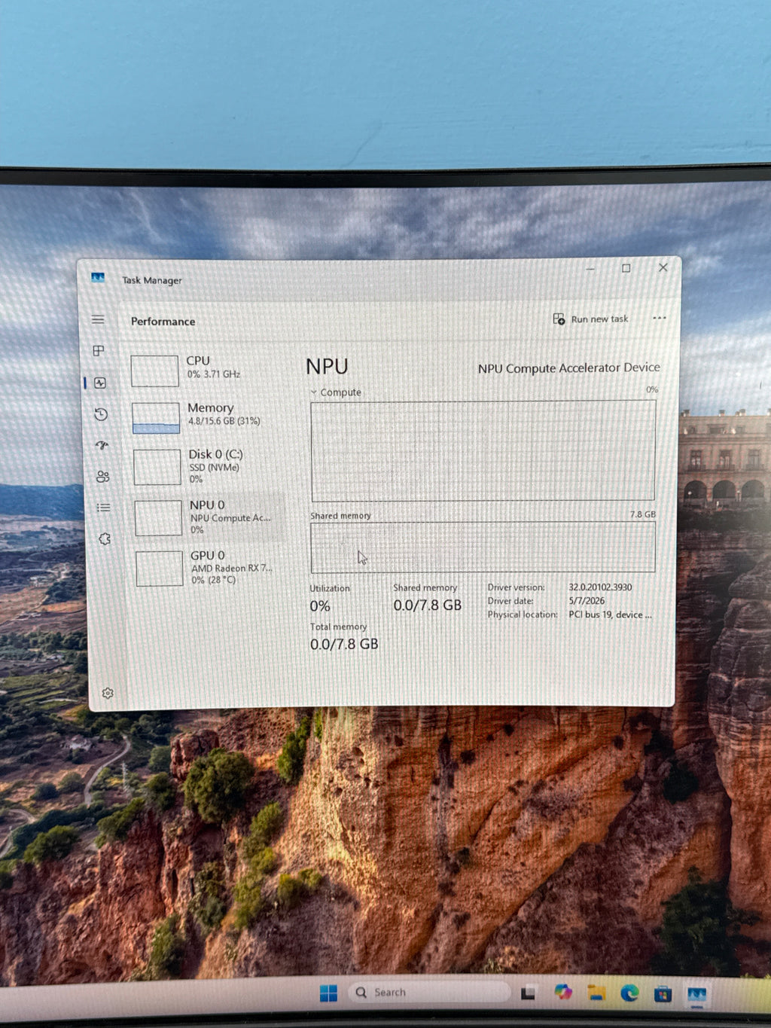The height and width of the screenshot is (1028, 771).
Task: Click the taskbar Search box
Action: coord(430,992)
